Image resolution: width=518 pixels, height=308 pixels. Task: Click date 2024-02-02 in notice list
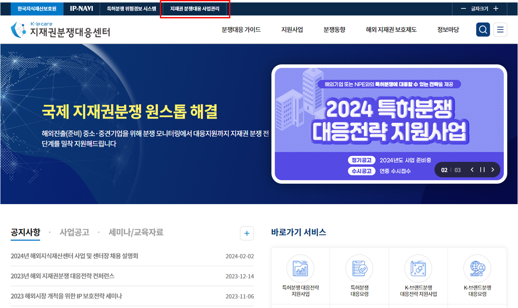tap(240, 256)
